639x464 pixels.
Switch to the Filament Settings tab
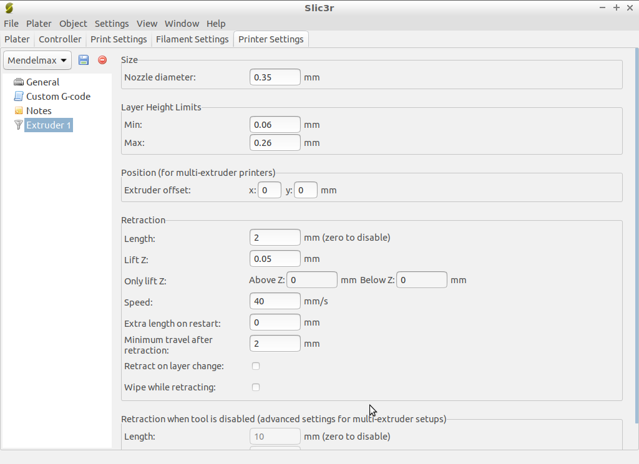pyautogui.click(x=192, y=39)
